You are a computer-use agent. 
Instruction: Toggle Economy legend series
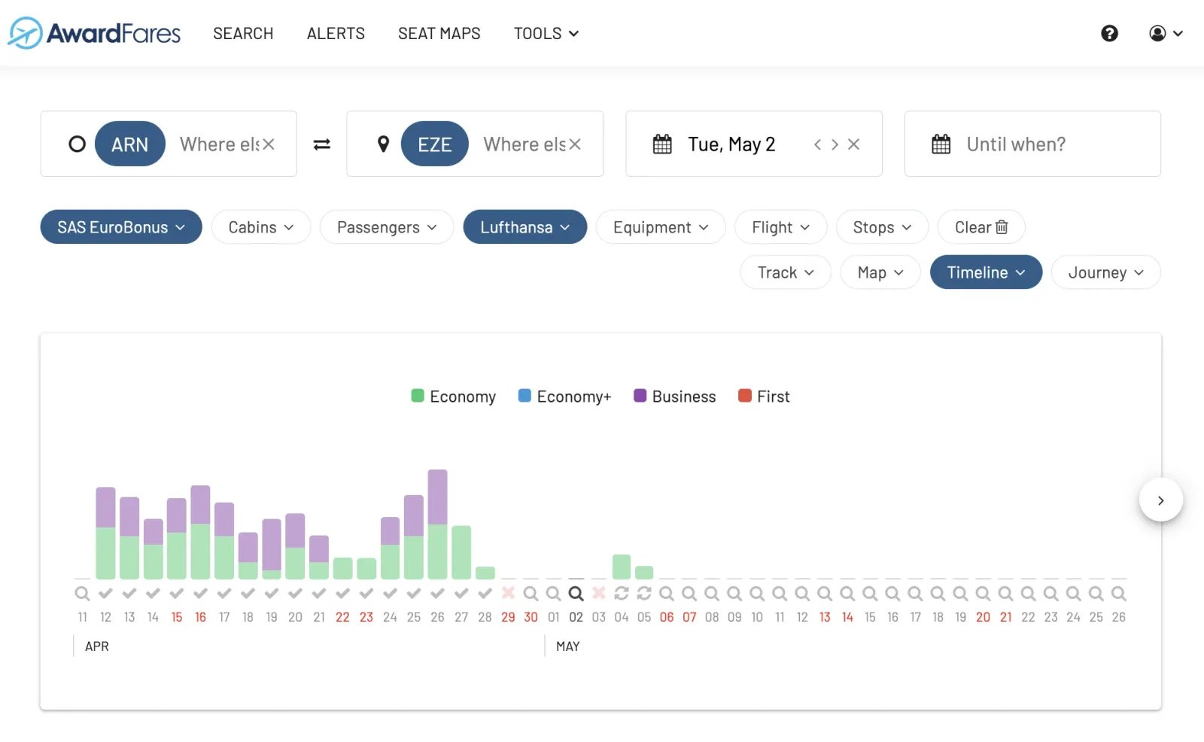[x=454, y=396]
